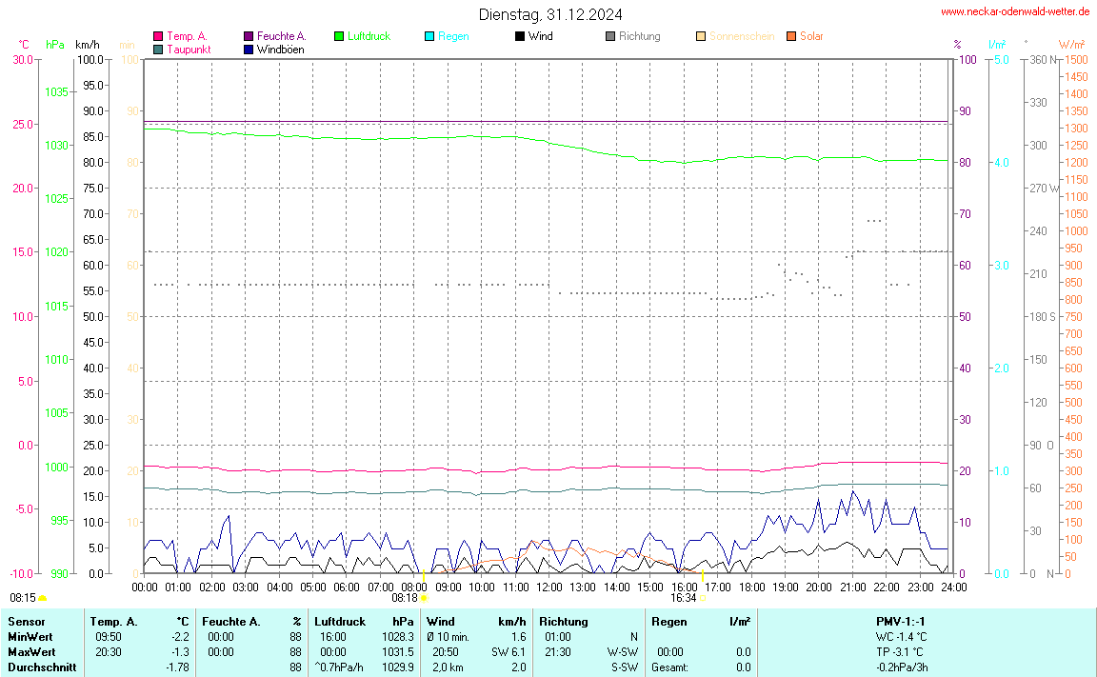1097x677 pixels.
Task: Click the Sonnenschein legend square
Action: [701, 36]
